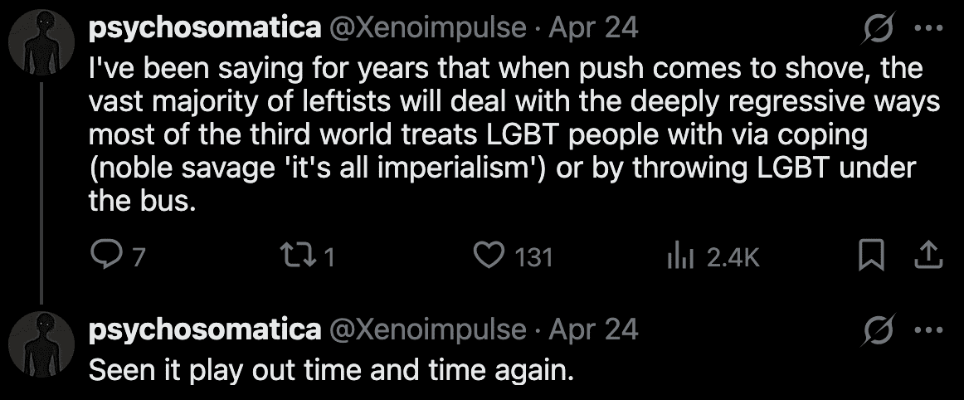Visit @Xenoimpulse handle on first tweet
The width and height of the screenshot is (964, 400).
pyautogui.click(x=428, y=29)
